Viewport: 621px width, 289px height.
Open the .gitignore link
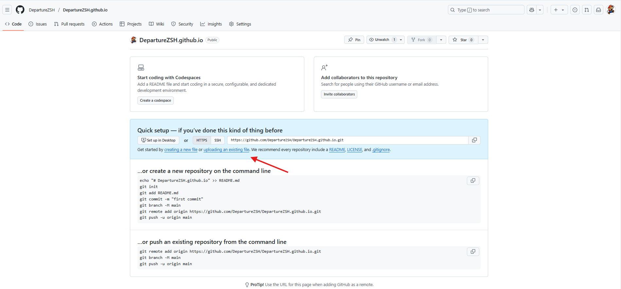tap(381, 150)
